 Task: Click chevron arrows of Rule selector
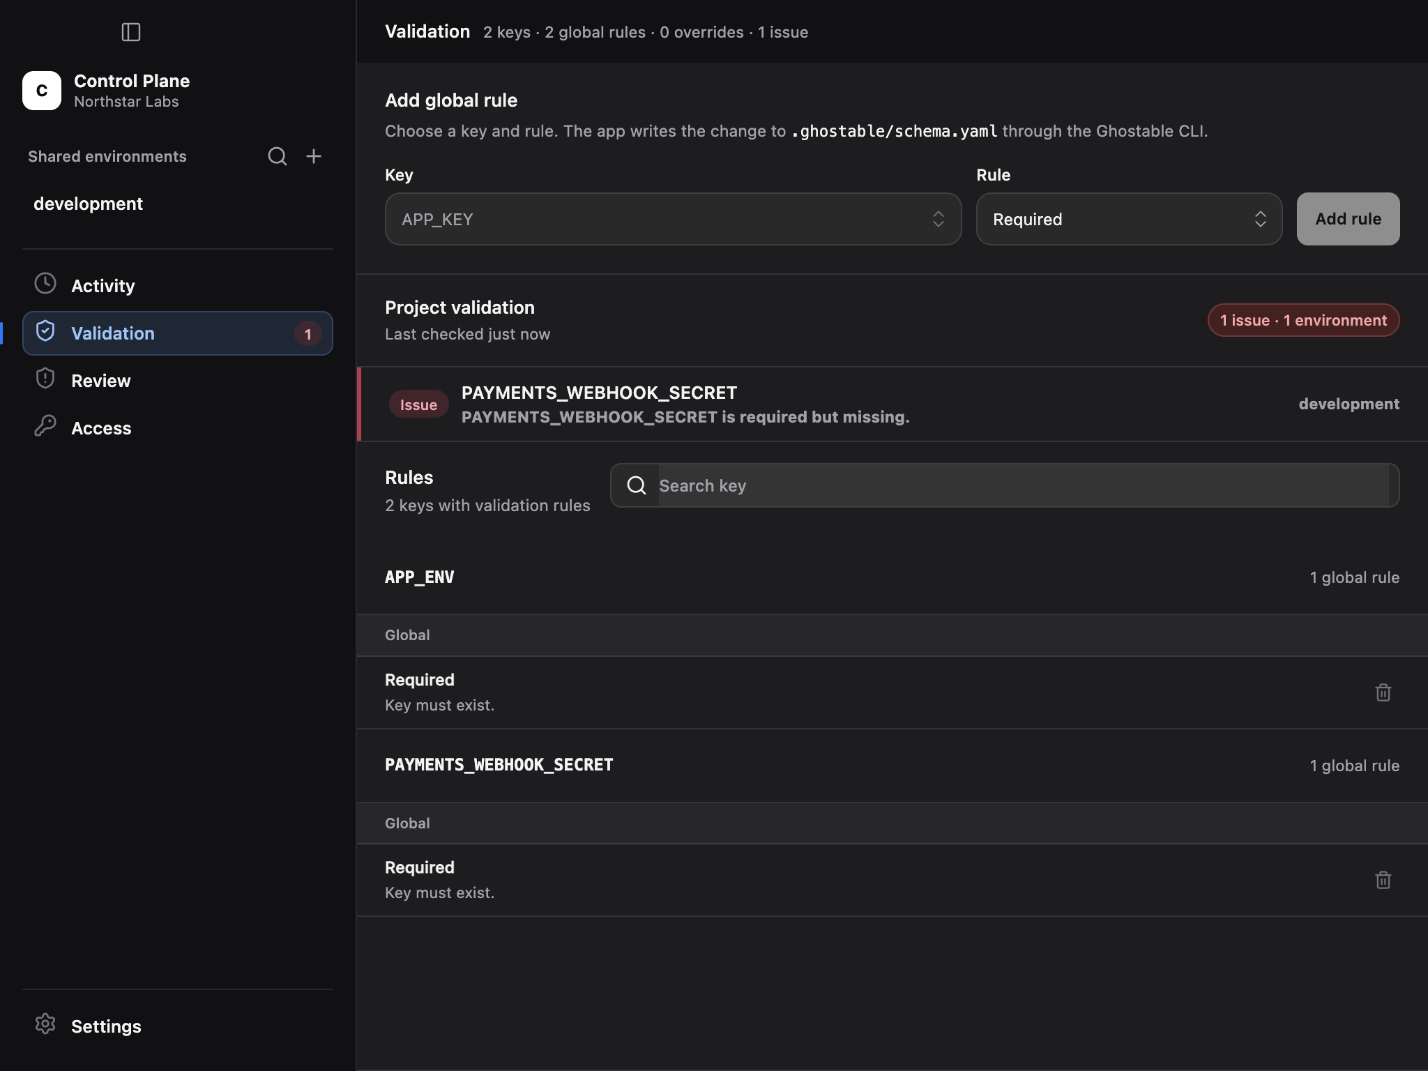pyautogui.click(x=1261, y=219)
